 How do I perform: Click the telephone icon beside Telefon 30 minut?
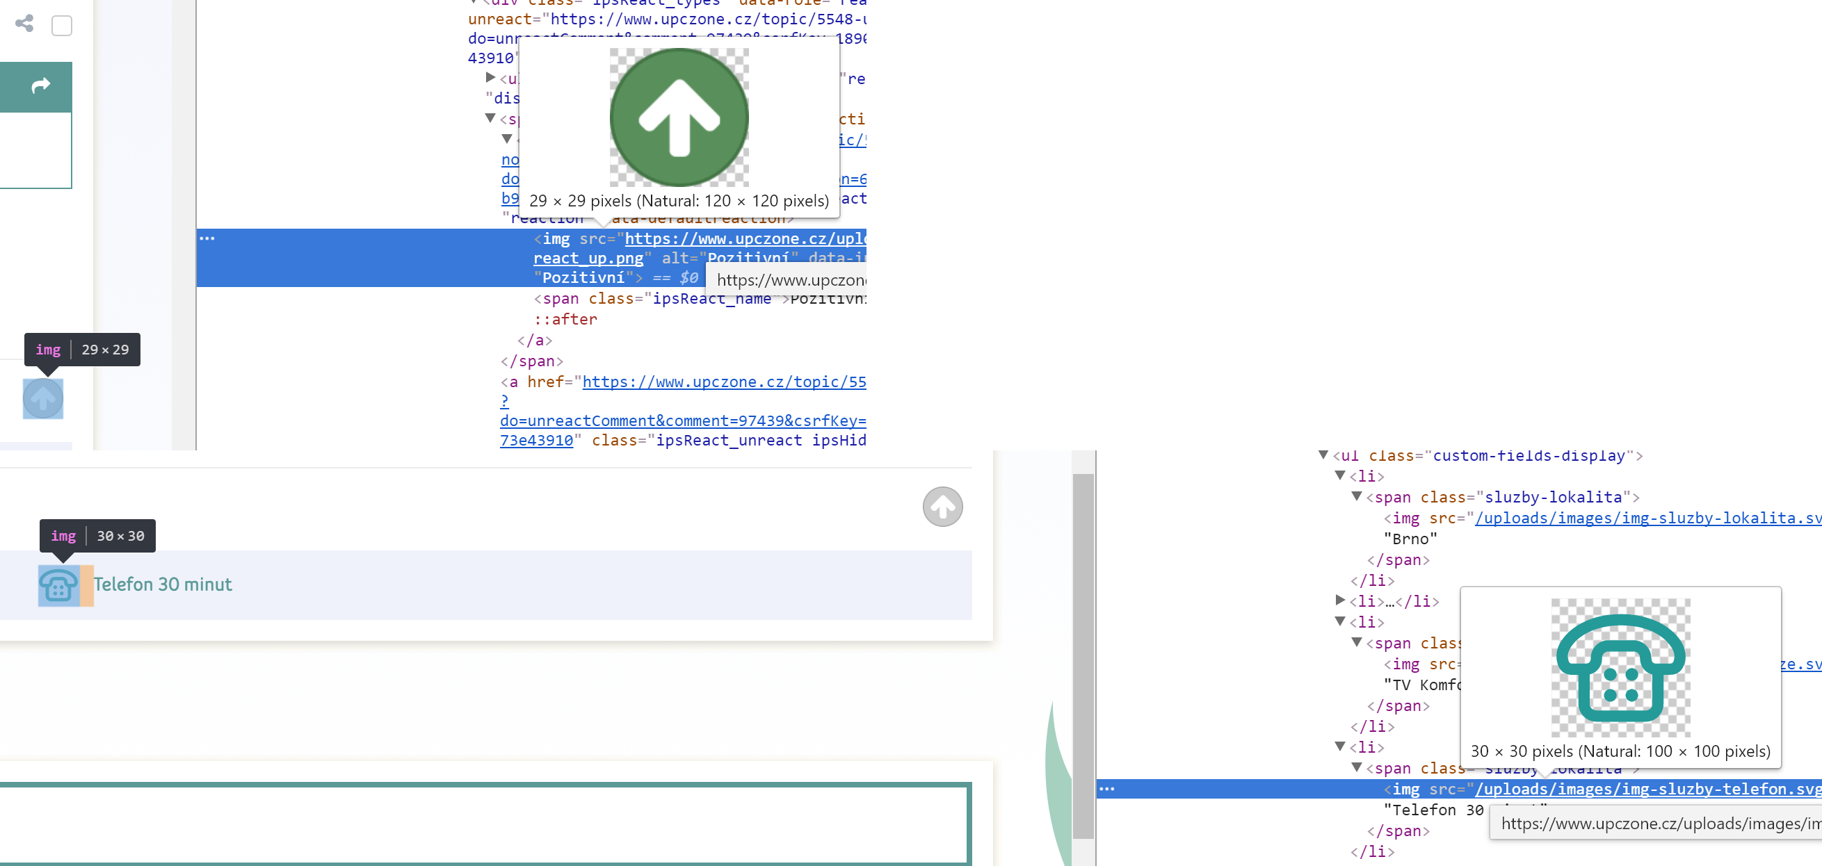[x=58, y=585]
